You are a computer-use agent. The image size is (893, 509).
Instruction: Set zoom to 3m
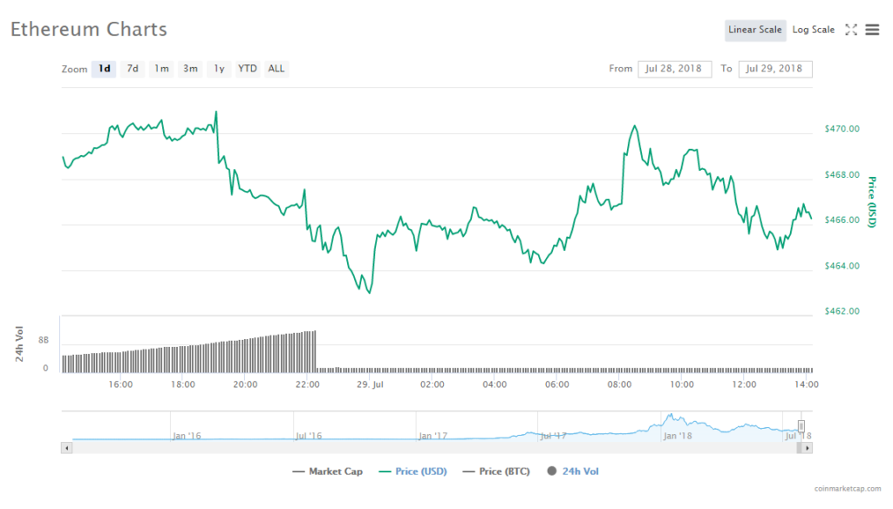pos(190,69)
